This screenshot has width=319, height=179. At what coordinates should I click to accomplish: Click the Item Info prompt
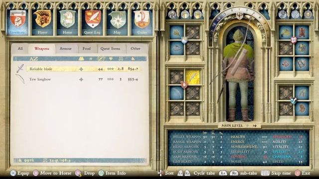coord(112,173)
